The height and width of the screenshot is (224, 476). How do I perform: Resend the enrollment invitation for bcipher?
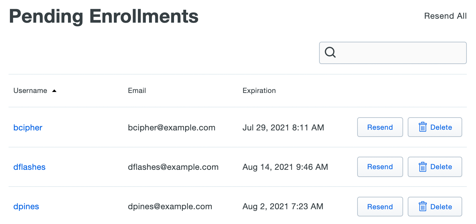coord(380,127)
